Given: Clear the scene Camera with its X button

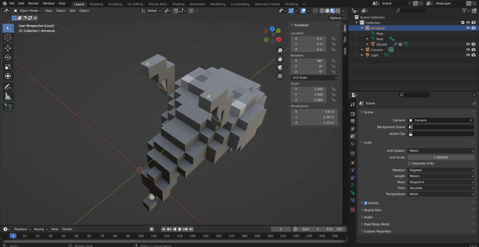Looking at the screenshot, I should 471,120.
